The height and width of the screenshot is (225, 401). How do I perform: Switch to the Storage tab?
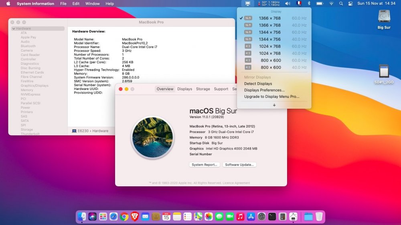tap(203, 89)
